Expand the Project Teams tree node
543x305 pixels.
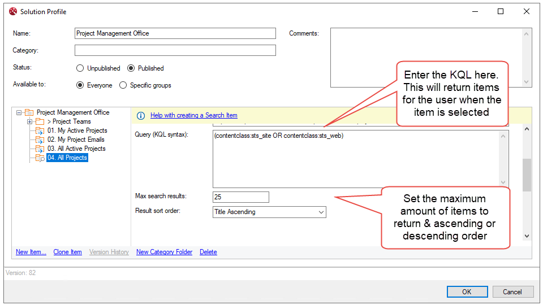[29, 121]
